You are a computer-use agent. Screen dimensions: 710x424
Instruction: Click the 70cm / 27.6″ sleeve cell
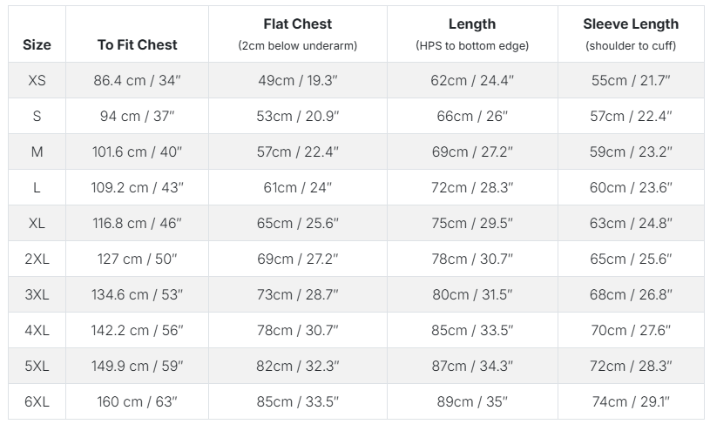(631, 330)
